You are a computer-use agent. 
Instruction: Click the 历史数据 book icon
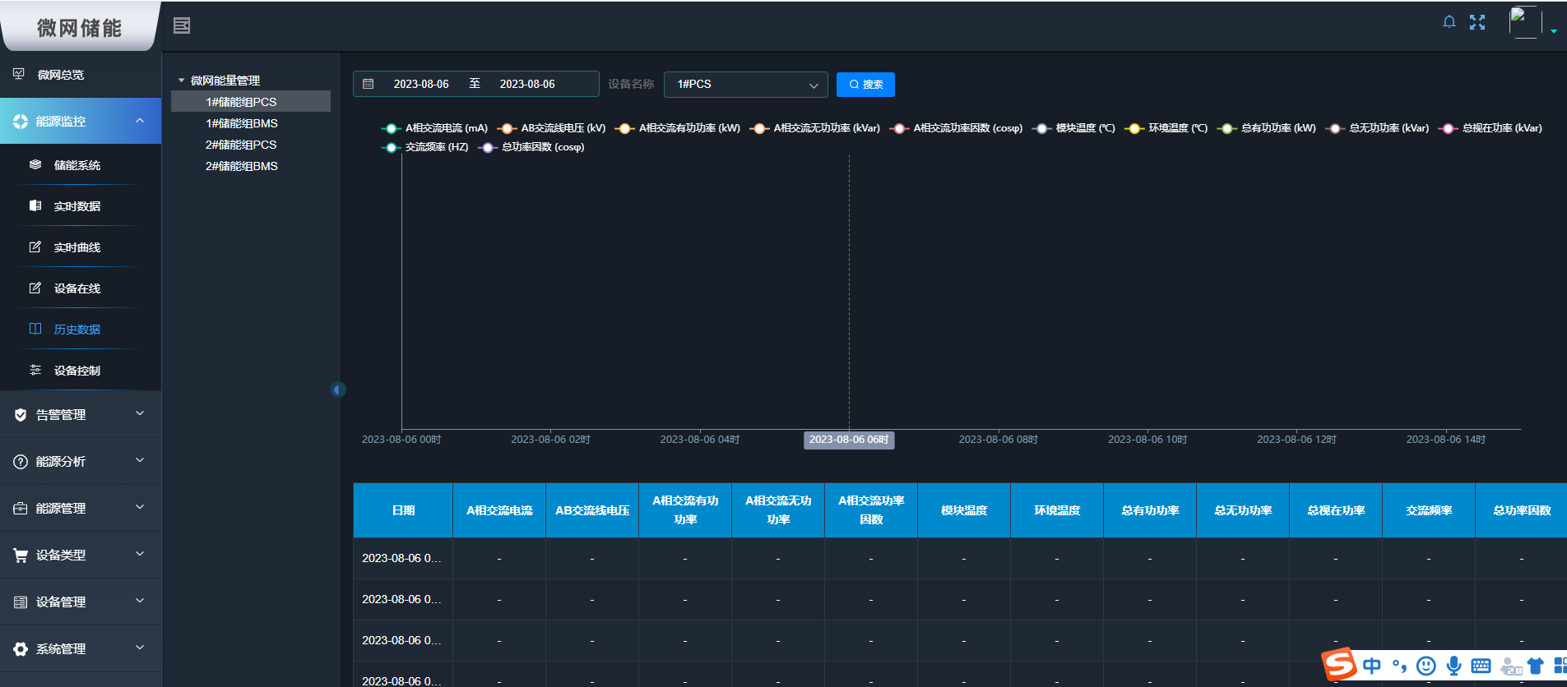click(x=35, y=329)
